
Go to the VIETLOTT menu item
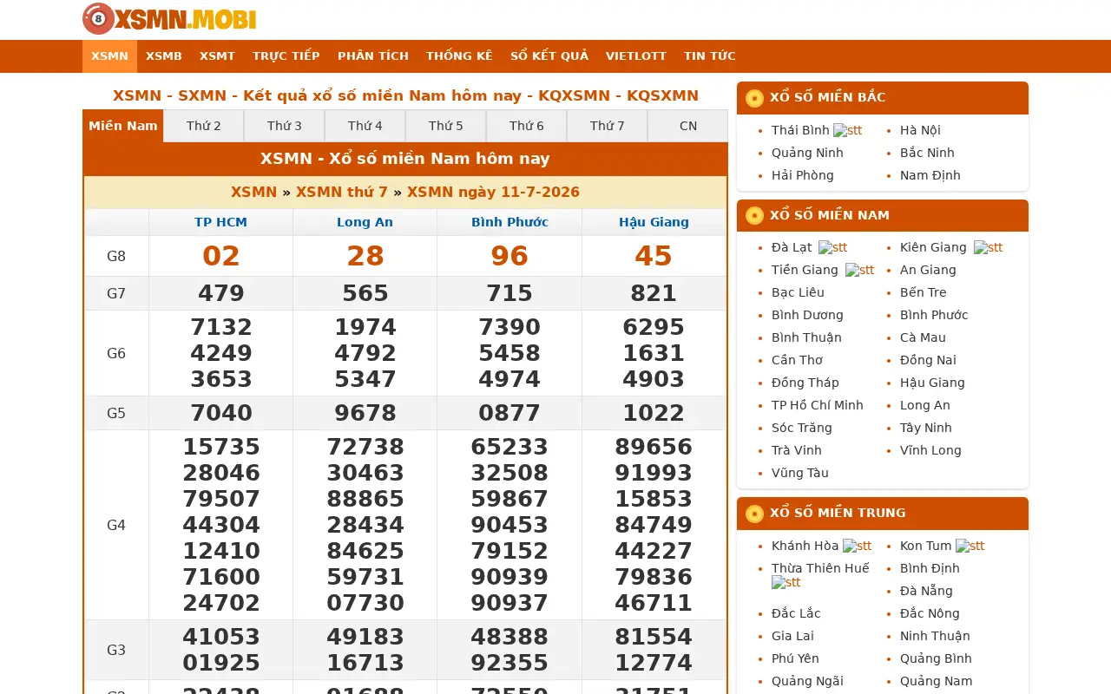[636, 56]
